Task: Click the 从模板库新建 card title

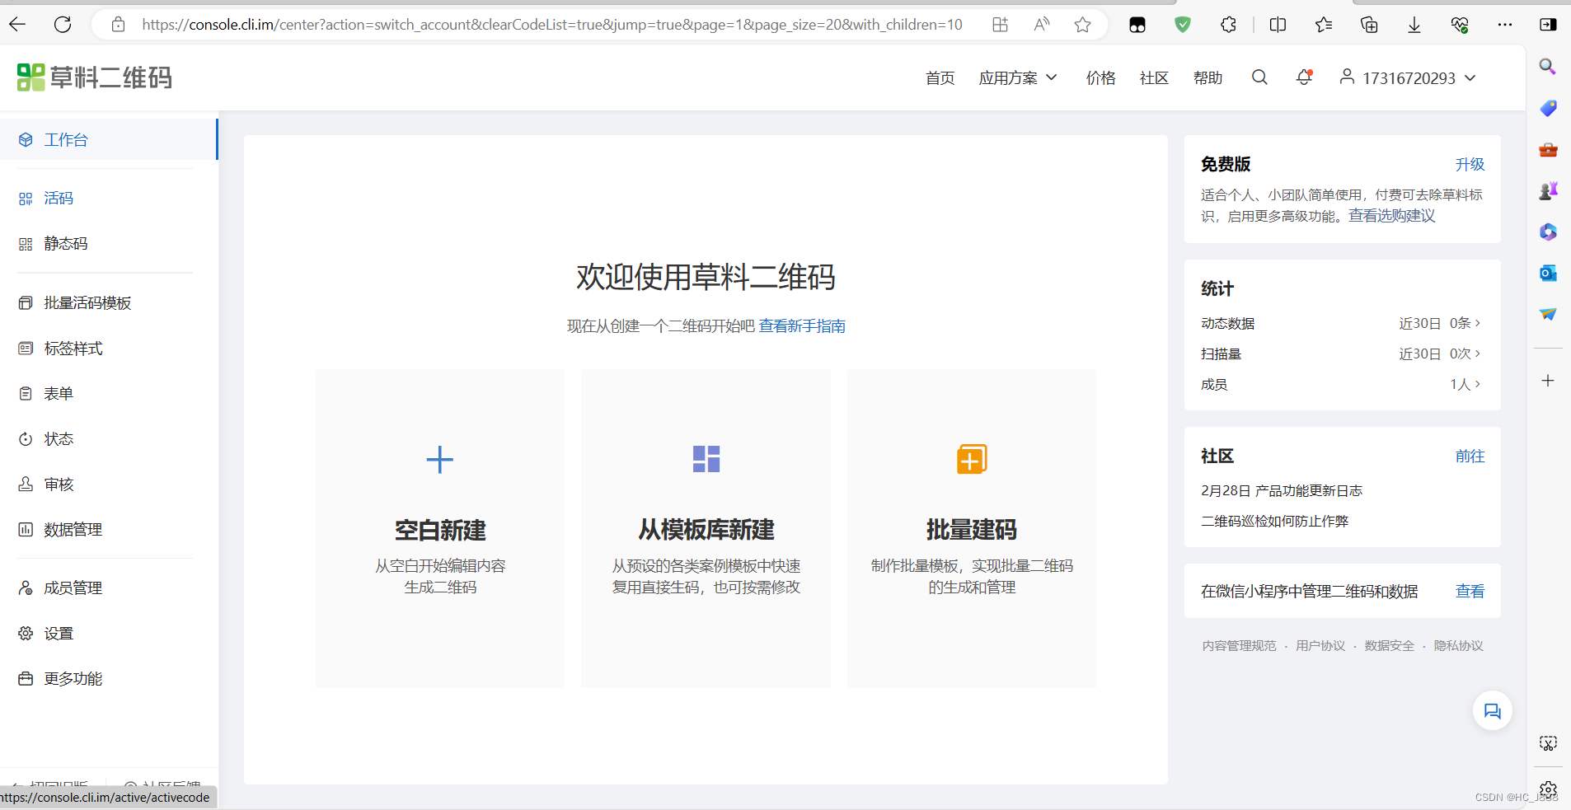Action: point(706,530)
